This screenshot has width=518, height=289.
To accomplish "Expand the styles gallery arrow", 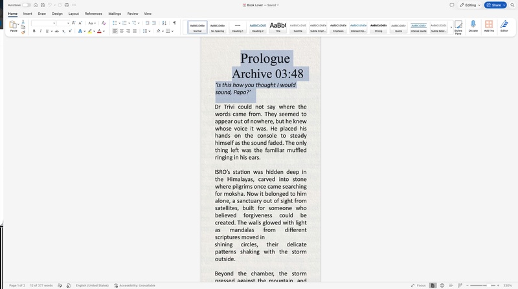I will pyautogui.click(x=451, y=27).
